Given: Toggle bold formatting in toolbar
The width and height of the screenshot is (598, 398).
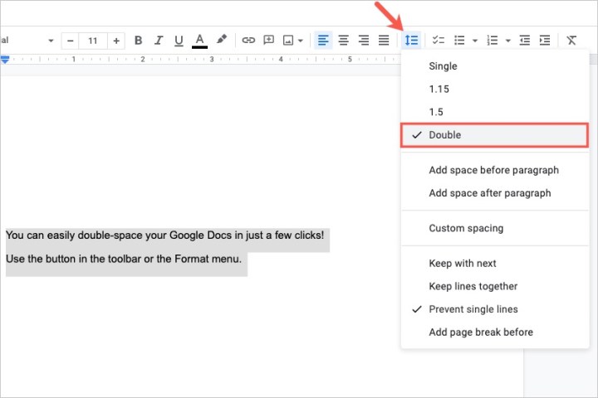Looking at the screenshot, I should coord(139,40).
